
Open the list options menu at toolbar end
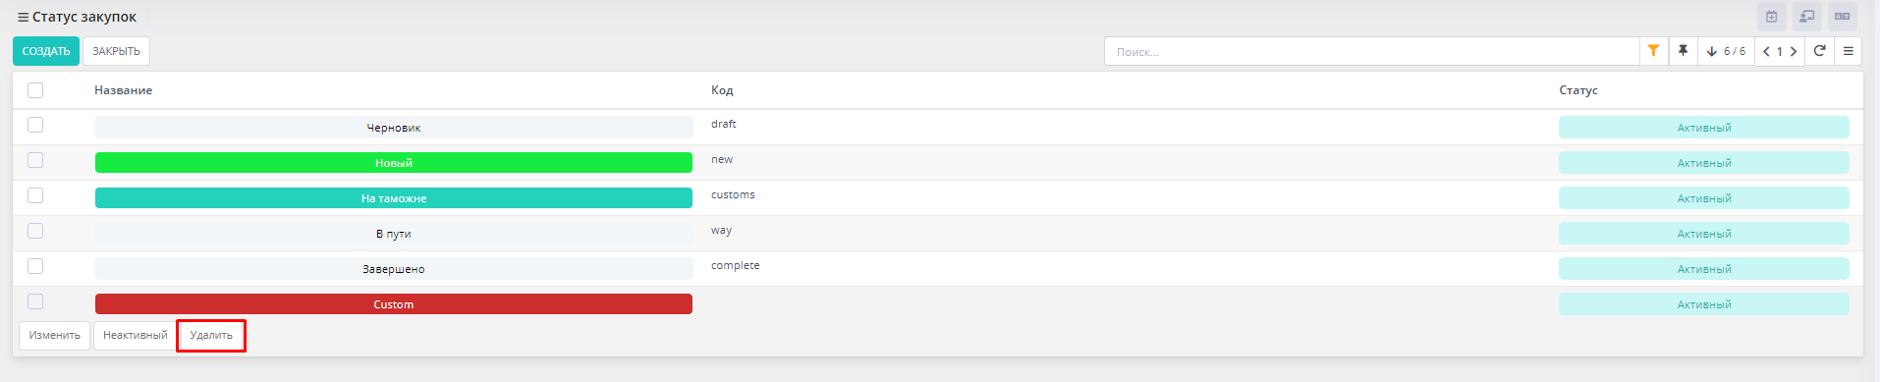1848,51
